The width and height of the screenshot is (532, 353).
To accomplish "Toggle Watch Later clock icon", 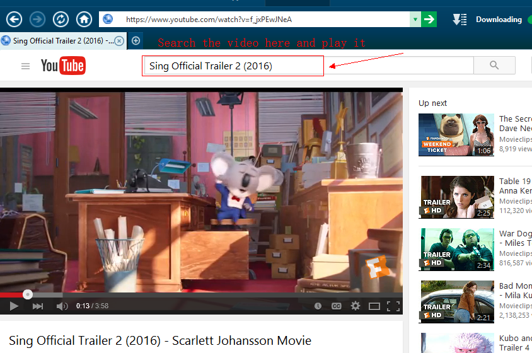I will [318, 306].
